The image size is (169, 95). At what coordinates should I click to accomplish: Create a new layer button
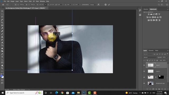[162, 89]
